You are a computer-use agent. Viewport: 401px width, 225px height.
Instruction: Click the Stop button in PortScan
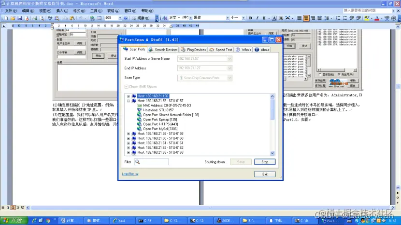265,162
